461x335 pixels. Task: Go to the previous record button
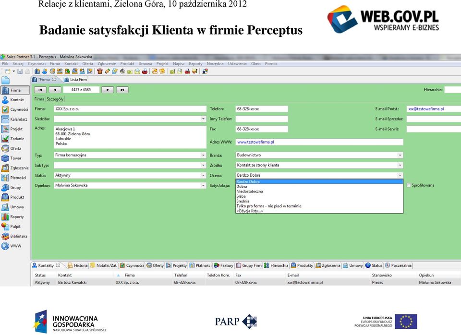click(55, 90)
